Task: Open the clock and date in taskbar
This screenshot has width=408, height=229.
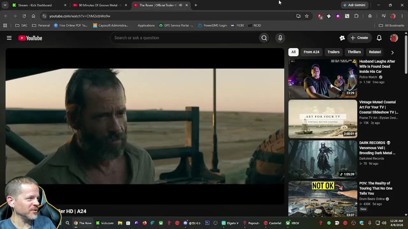Action: click(396, 223)
